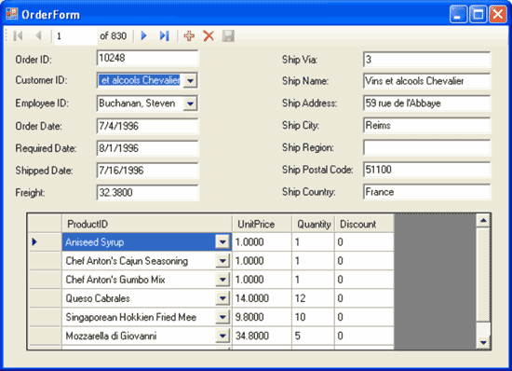Click the grid's top-left select-all header cell
The width and height of the screenshot is (512, 371).
[45, 224]
